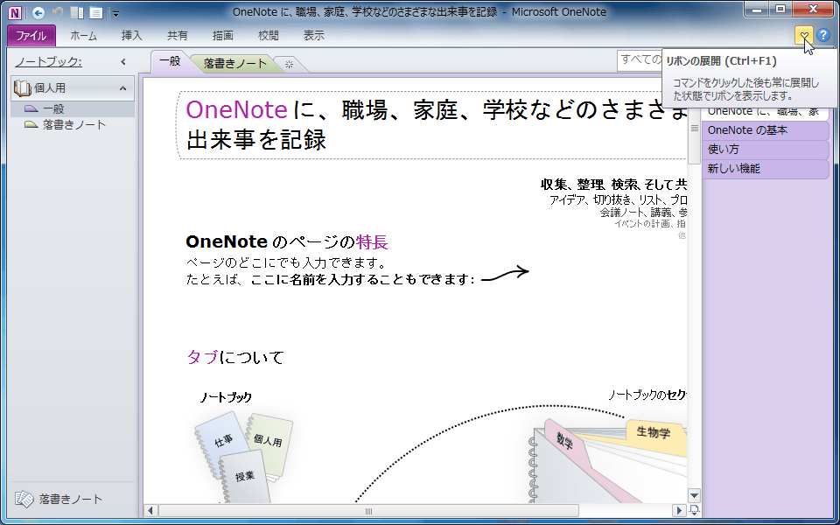840x525 pixels.
Task: Click the horizontal scrollbar right arrow
Action: pyautogui.click(x=679, y=511)
